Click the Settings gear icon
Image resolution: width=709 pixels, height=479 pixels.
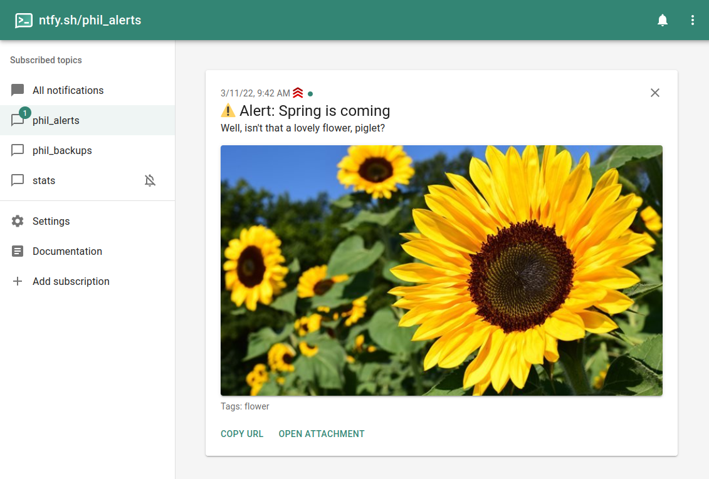coord(17,220)
